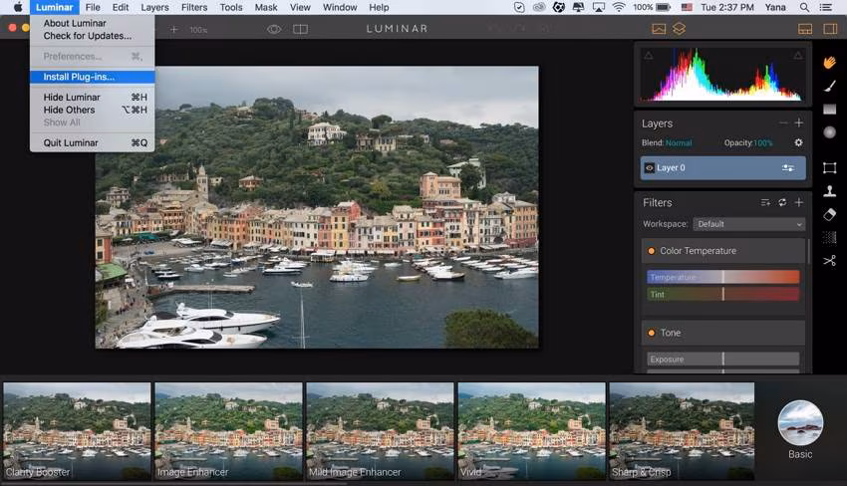Toggle the Tone filter dot
This screenshot has height=486, width=847.
point(652,333)
